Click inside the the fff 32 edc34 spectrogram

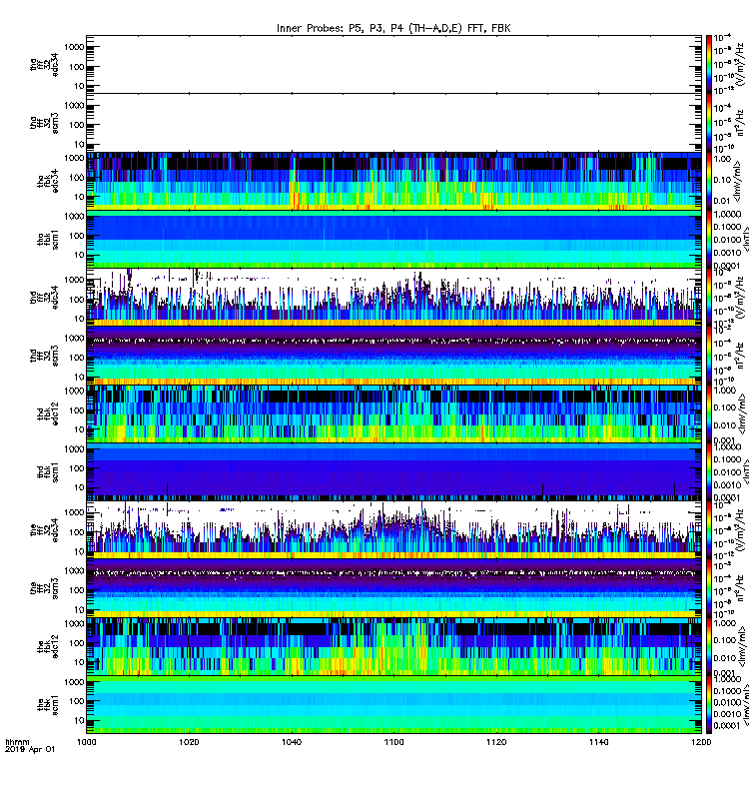[x=393, y=529]
